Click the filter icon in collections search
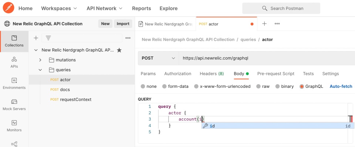355x147 pixels. click(x=48, y=38)
